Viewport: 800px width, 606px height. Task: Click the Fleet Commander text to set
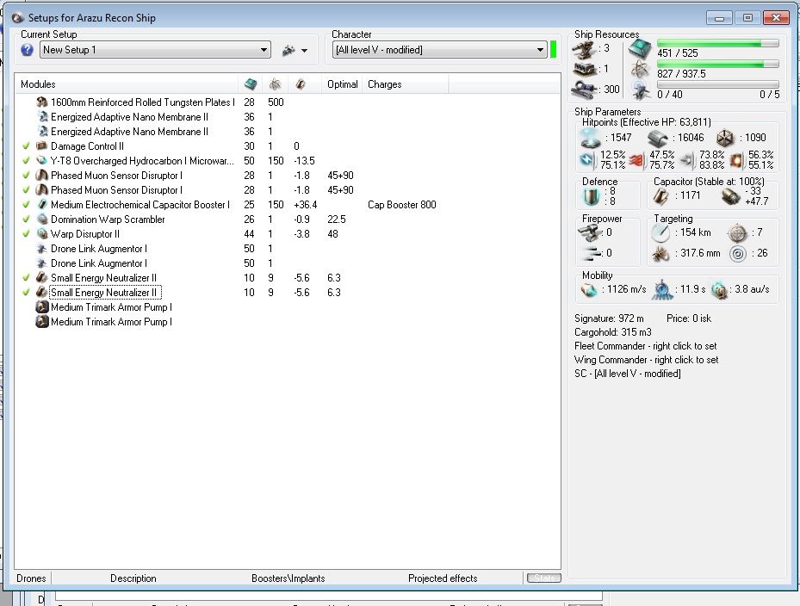(646, 346)
